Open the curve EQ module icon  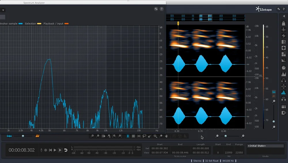(284, 74)
